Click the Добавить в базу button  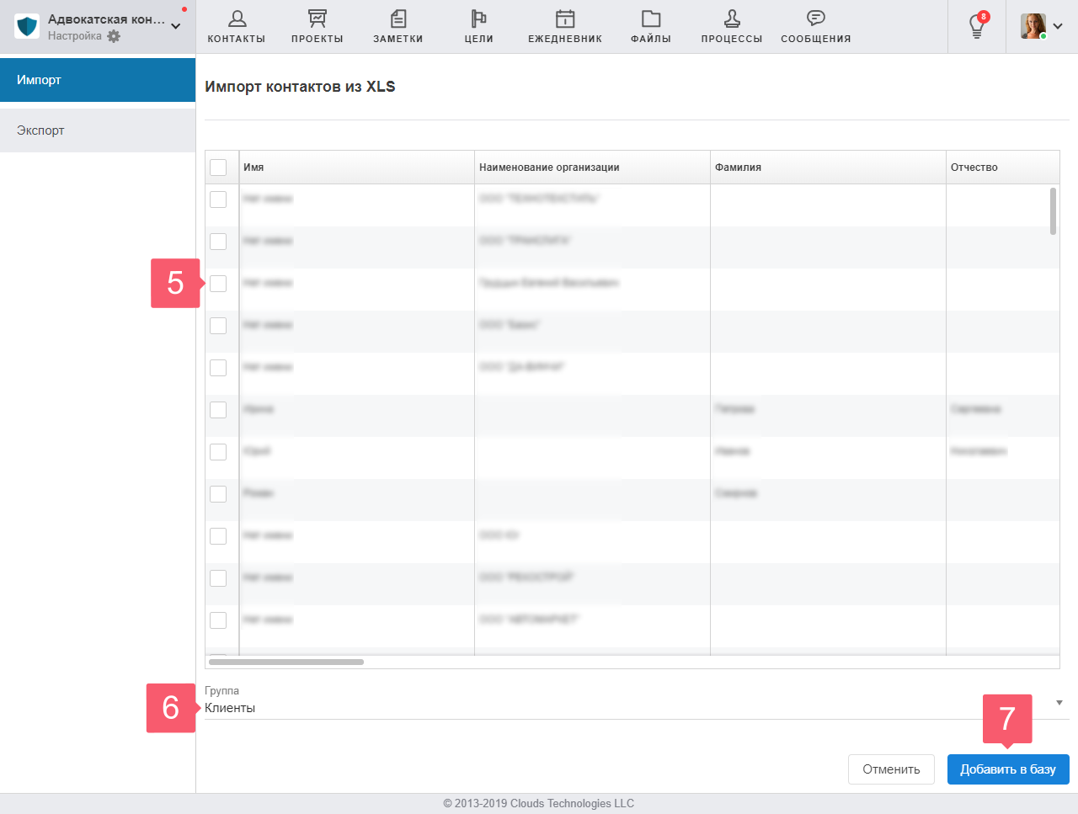pyautogui.click(x=1008, y=769)
